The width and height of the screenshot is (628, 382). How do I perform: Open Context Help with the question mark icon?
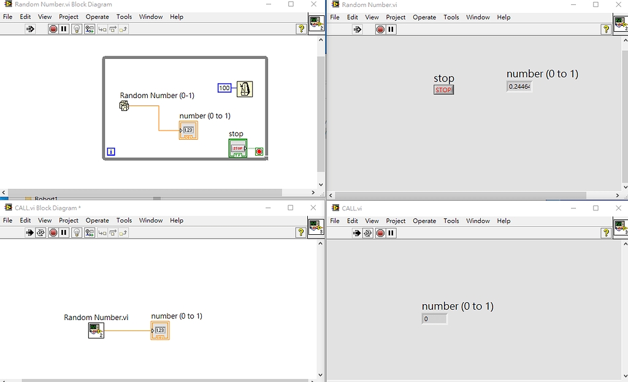click(x=300, y=29)
